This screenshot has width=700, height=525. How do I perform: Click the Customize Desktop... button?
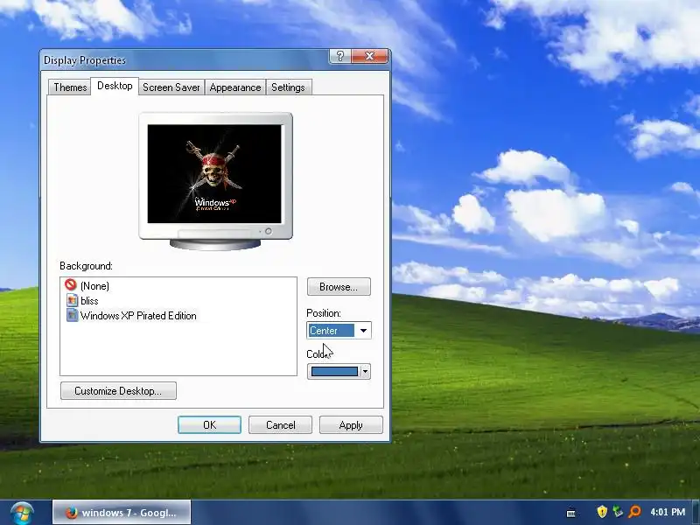118,390
